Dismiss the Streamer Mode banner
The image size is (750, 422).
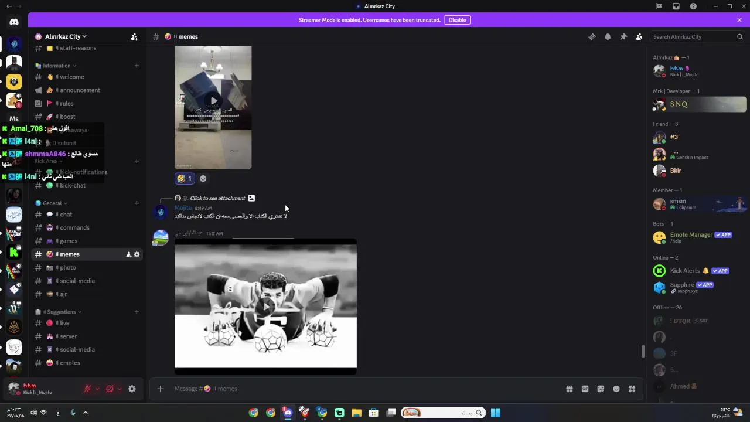point(739,20)
